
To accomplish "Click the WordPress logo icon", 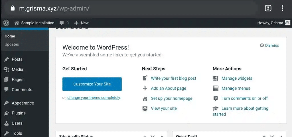I will [x=6, y=23].
